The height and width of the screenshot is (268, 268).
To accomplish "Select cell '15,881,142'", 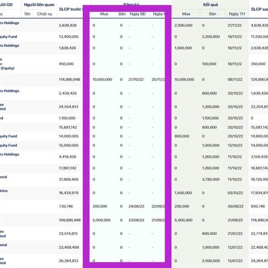I will tap(68, 127).
